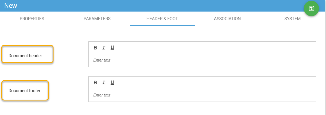Image resolution: width=326 pixels, height=115 pixels.
Task: Open the PARAMETERS tab
Action: (97, 19)
